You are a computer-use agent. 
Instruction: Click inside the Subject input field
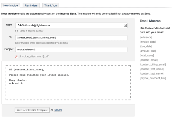point(71,50)
